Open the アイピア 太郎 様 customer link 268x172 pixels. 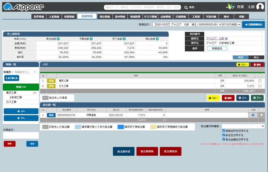click(x=217, y=38)
